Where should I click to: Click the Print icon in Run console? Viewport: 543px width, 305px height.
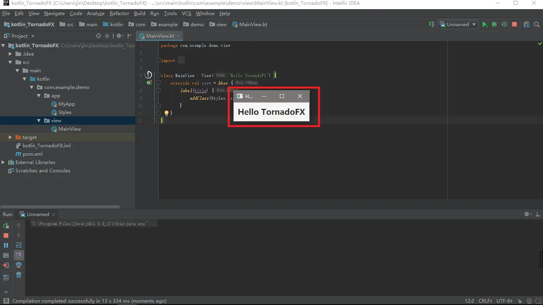[19, 265]
